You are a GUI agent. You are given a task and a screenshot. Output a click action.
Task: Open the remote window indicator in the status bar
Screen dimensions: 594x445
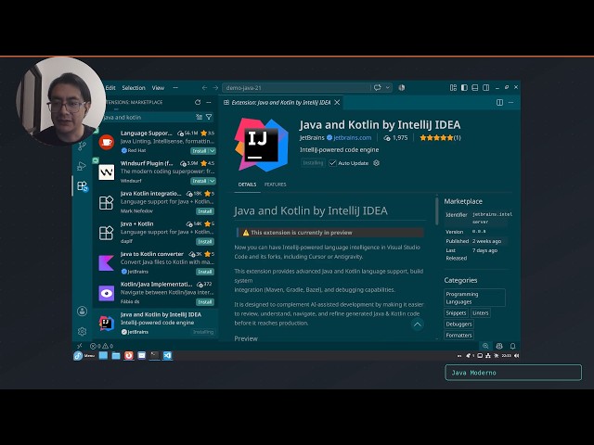pos(80,346)
